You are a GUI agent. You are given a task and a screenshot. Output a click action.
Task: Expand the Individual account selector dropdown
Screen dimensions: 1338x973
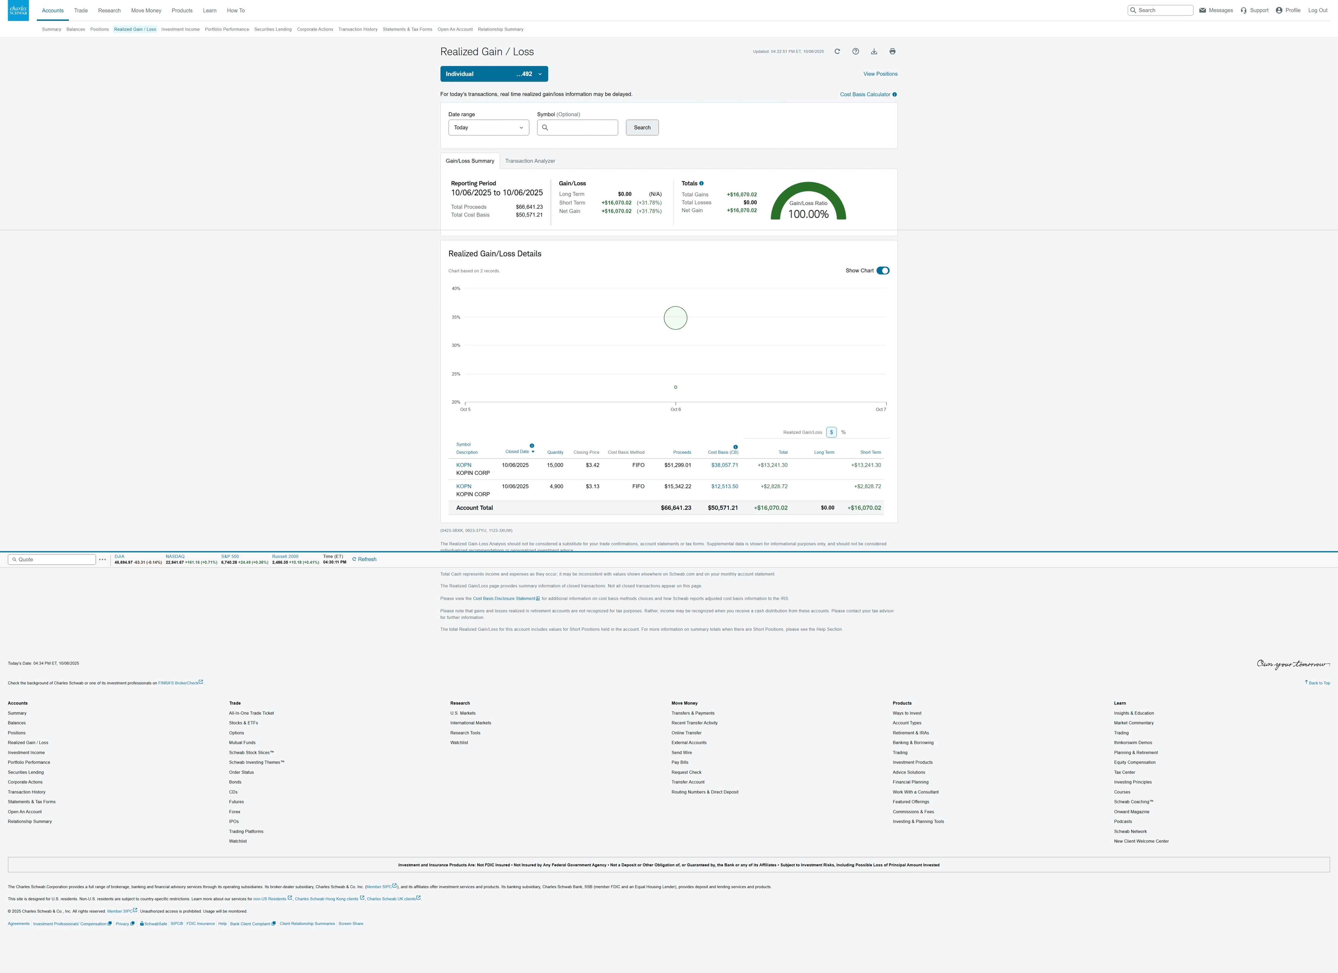(494, 74)
